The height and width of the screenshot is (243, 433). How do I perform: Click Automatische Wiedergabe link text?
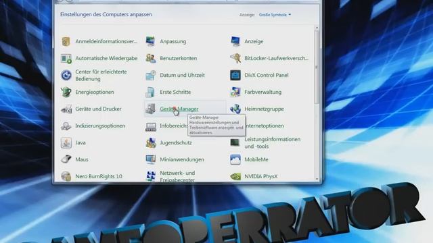pyautogui.click(x=106, y=59)
